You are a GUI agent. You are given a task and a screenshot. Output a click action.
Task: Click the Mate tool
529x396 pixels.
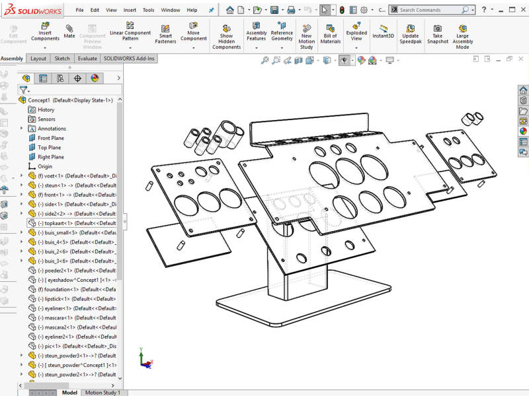(x=69, y=30)
